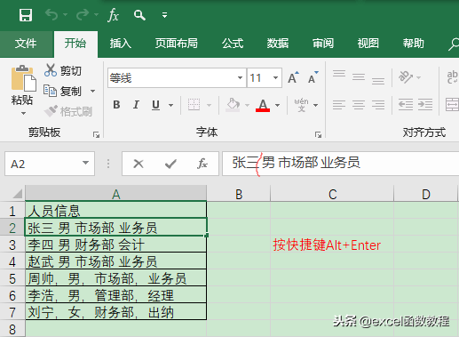Open the 剪贴板 dialog launcher
459x337 pixels.
click(x=96, y=135)
